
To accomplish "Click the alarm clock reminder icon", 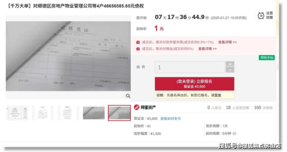I will click(261, 16).
